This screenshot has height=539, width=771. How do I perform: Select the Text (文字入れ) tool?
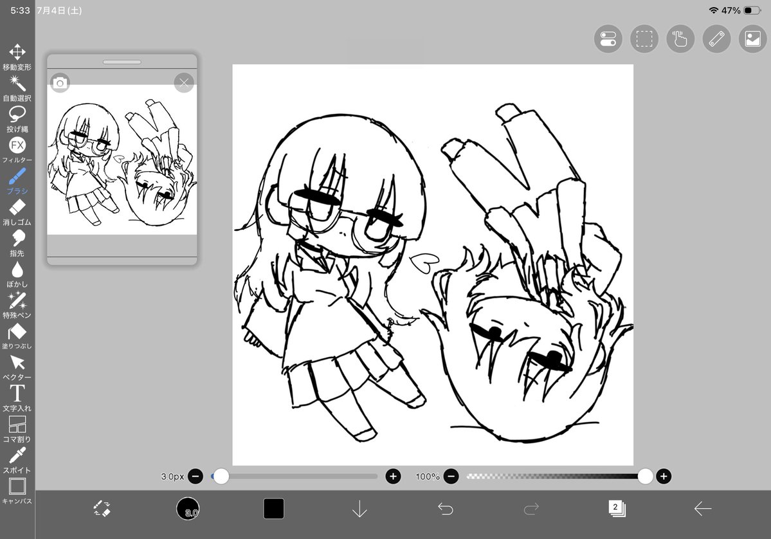[17, 398]
